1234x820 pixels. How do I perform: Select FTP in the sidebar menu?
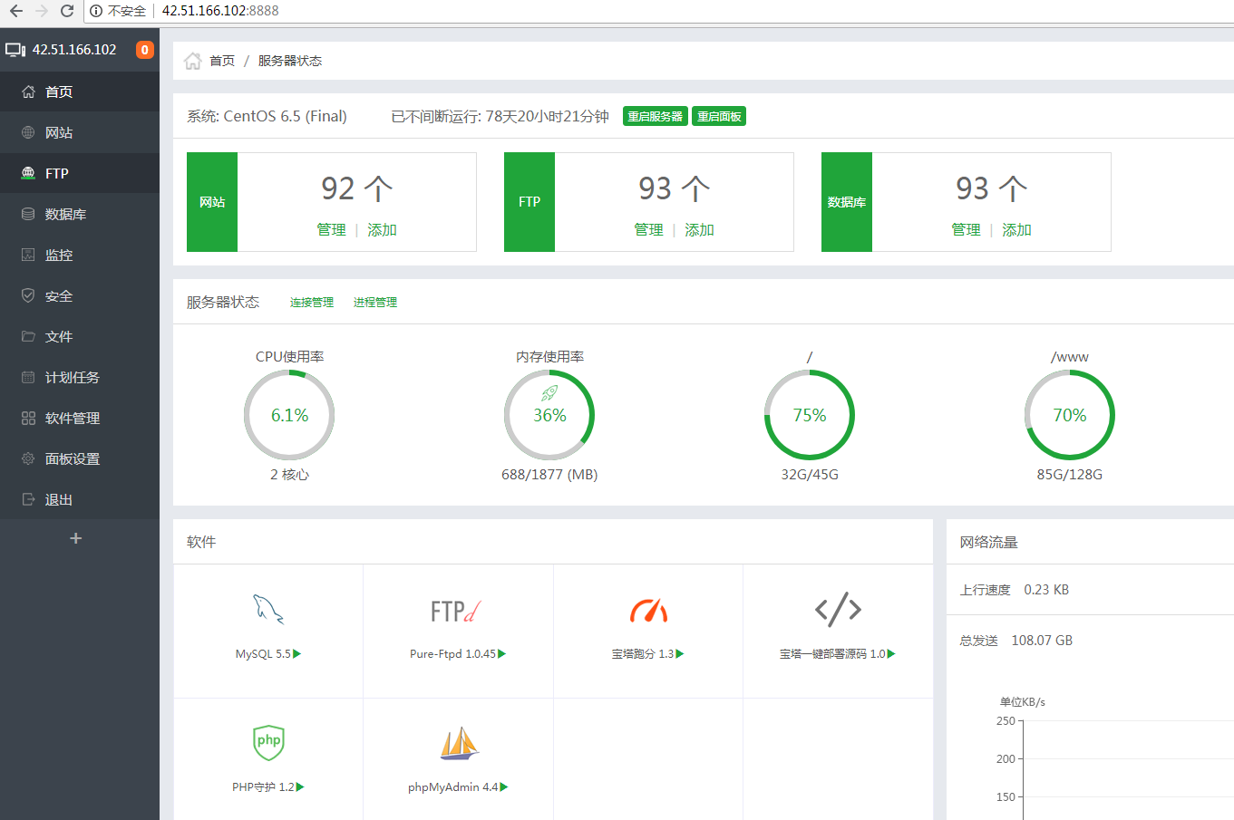click(x=80, y=173)
